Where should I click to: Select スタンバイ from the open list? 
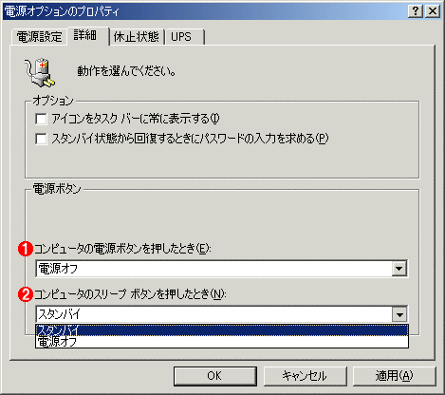click(222, 330)
